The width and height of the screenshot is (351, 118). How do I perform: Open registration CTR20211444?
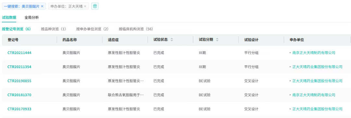19,53
